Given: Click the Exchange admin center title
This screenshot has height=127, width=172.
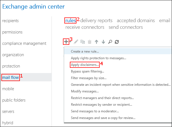Looking at the screenshot, I should pos(33,7).
